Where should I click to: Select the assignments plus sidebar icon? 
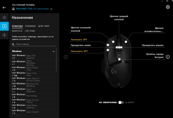4,26
